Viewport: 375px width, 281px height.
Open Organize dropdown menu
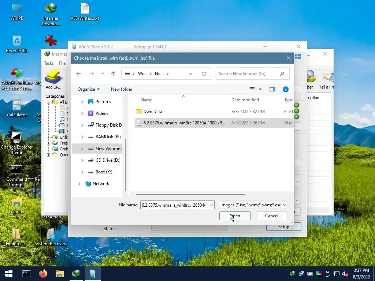pyautogui.click(x=89, y=89)
